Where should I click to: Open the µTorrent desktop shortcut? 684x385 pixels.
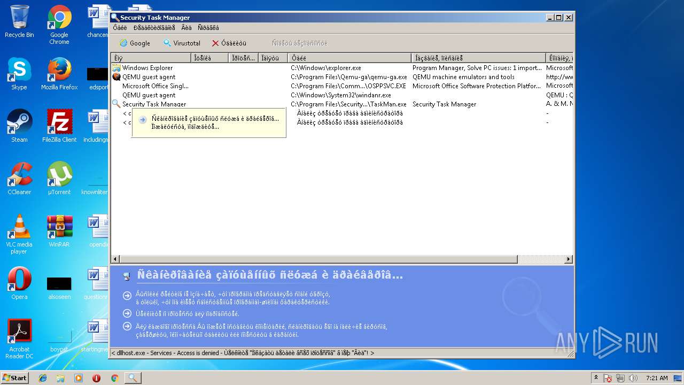click(59, 178)
